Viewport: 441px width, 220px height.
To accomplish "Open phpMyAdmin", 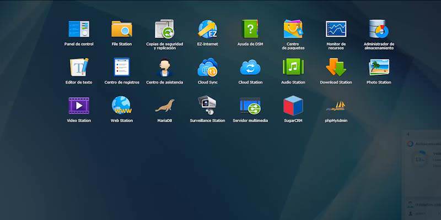I will tap(336, 106).
